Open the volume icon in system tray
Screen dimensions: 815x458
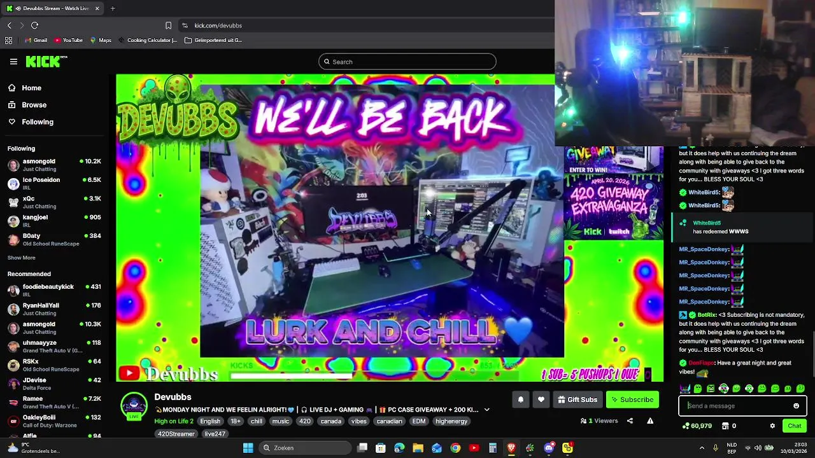click(x=758, y=448)
